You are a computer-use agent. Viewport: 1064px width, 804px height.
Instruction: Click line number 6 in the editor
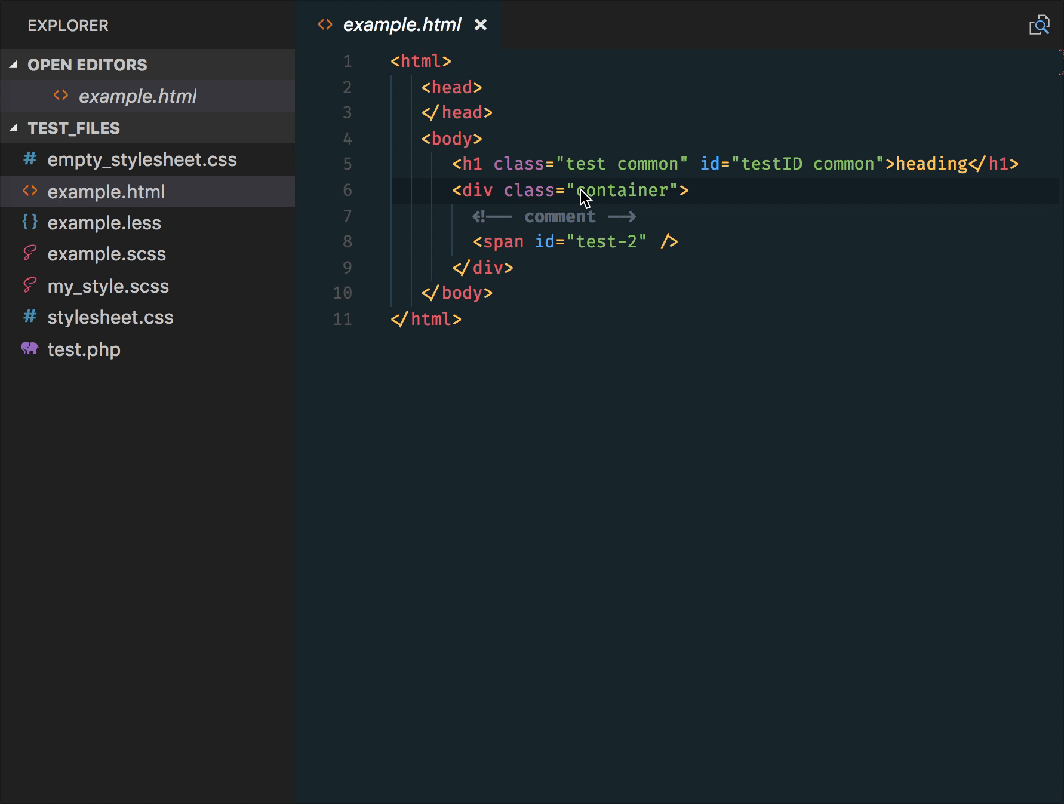(347, 190)
